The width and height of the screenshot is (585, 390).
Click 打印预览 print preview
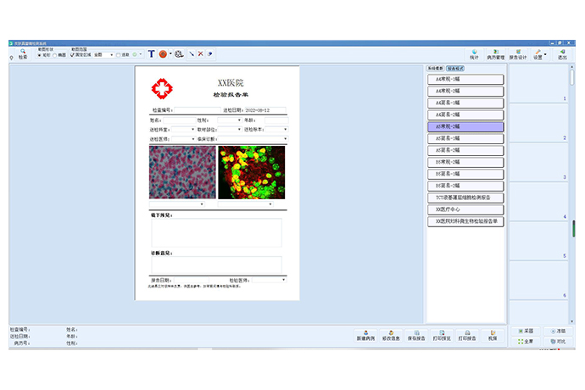click(x=440, y=336)
